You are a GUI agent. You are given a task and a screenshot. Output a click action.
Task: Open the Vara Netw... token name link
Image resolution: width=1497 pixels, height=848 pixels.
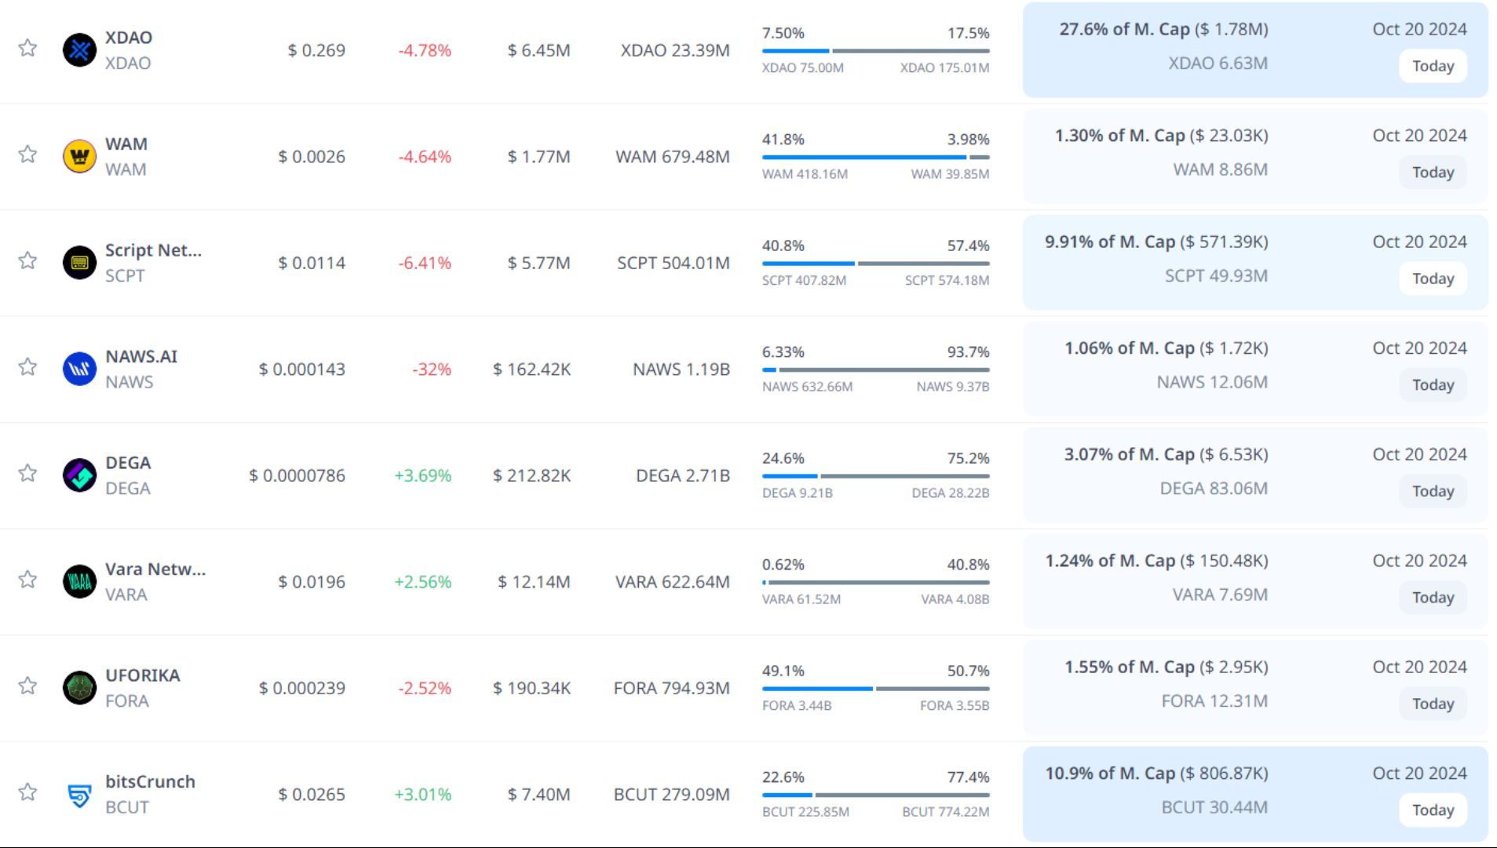tap(155, 569)
